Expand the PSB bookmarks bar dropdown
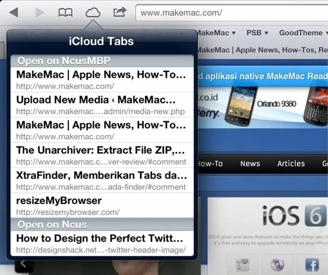Image resolution: width=328 pixels, height=275 pixels. (x=257, y=33)
